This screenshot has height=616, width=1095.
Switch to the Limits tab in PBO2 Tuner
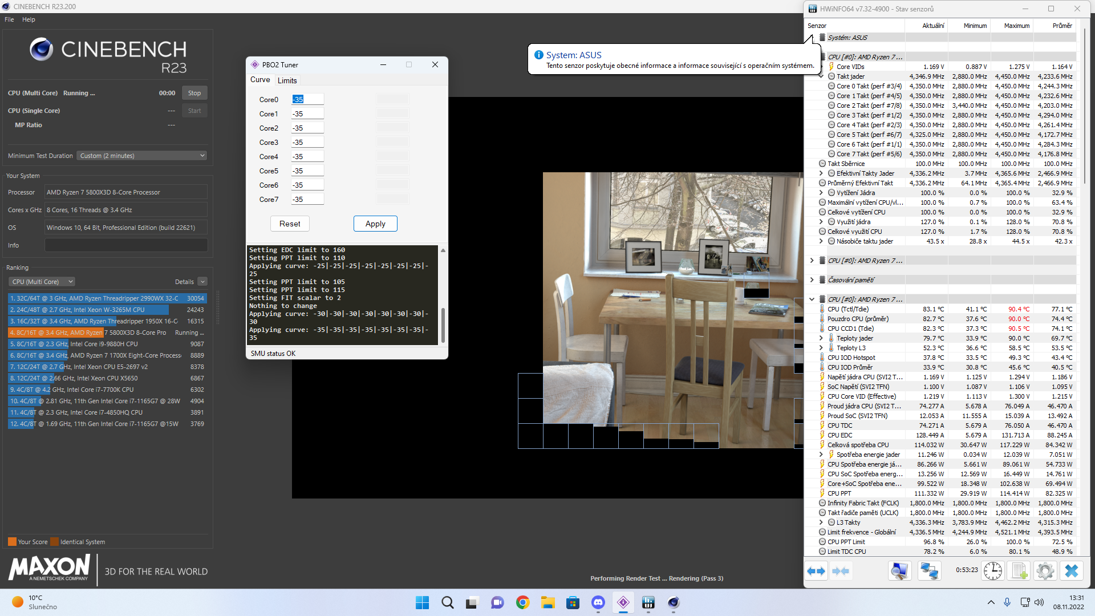(287, 80)
